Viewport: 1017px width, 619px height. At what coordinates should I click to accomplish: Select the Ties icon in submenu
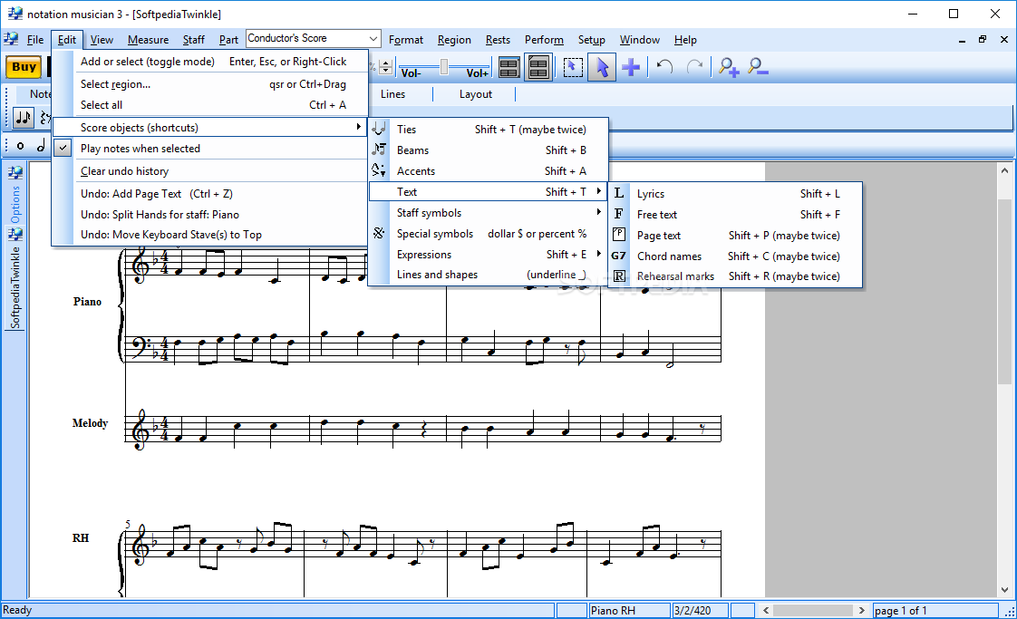380,129
